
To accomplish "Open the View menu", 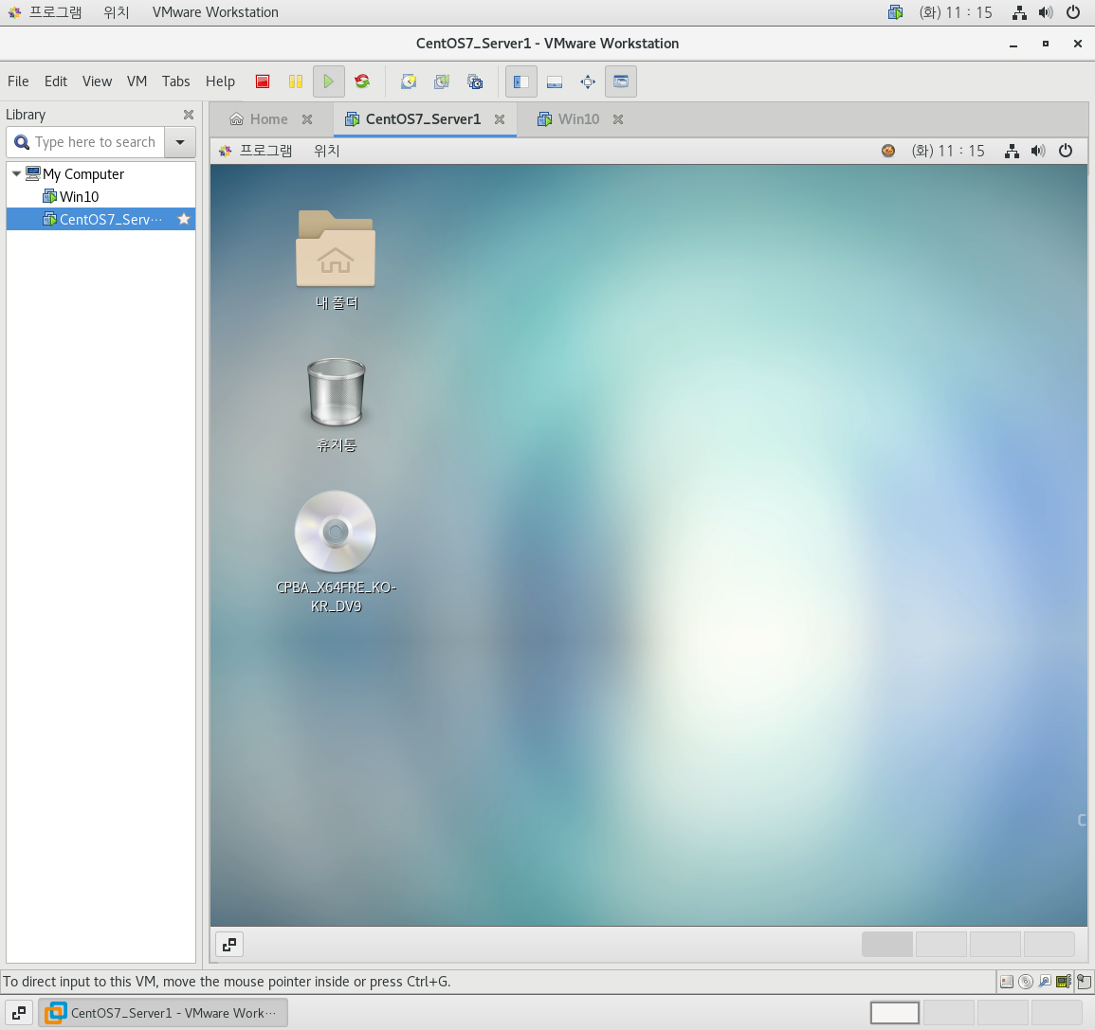I will pos(97,81).
